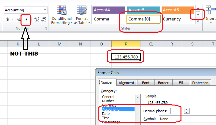Viewport: 216px width, 125px height.
Task: Expand the Accounting number format dropdown
Action: pos(45,10)
